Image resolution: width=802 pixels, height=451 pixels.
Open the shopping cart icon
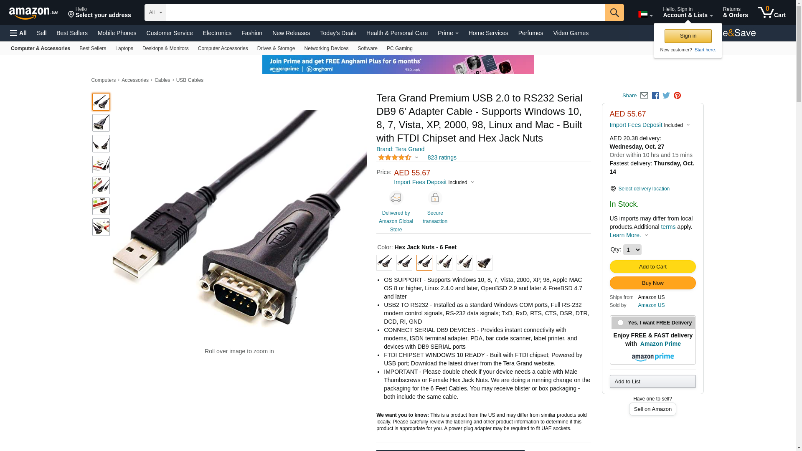(772, 13)
